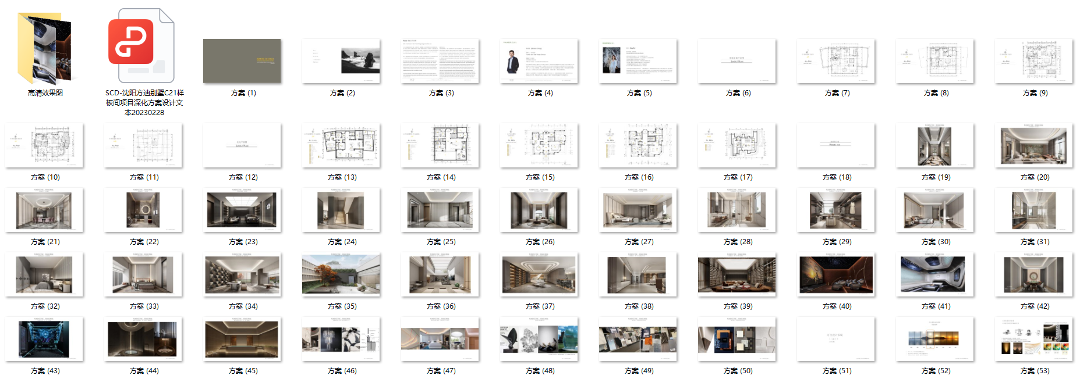The image size is (1080, 386).
Task: Select the 方案 (43) blue gaming room thumbnail
Action: point(44,339)
